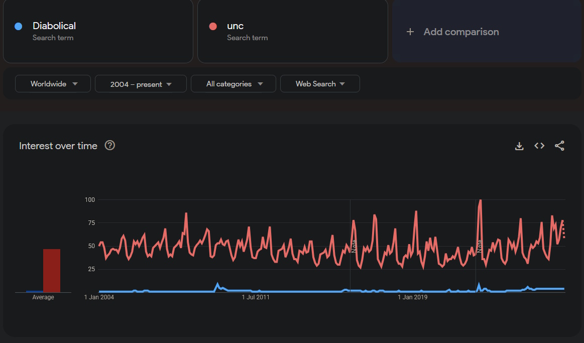Click the blue Diabolical color dot
Viewport: 584px width, 343px height.
coord(18,26)
